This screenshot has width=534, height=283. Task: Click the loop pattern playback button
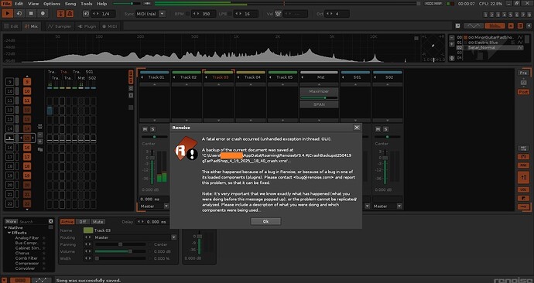point(19,14)
